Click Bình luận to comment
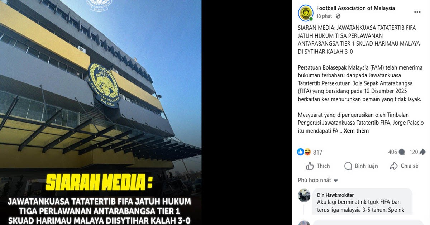The height and width of the screenshot is (225, 430). point(361,166)
